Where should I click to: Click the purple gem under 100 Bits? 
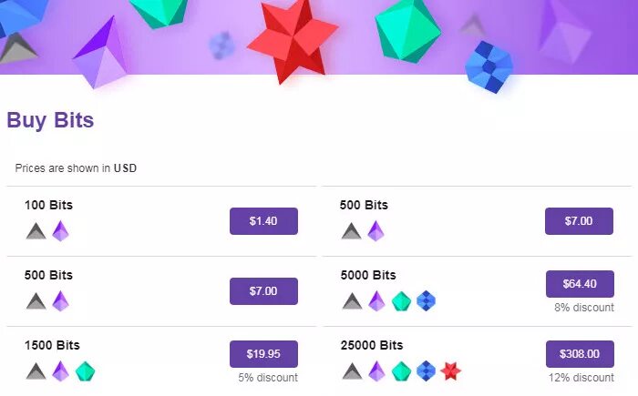(60, 231)
